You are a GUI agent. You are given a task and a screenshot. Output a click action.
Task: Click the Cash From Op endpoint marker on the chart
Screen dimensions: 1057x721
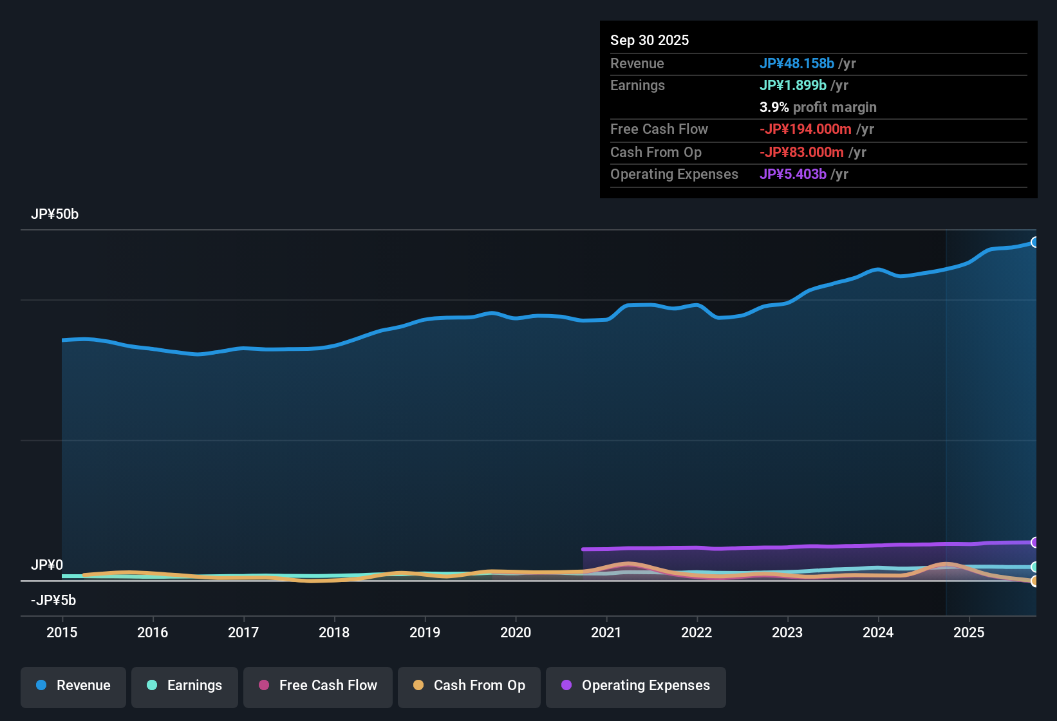click(1036, 581)
